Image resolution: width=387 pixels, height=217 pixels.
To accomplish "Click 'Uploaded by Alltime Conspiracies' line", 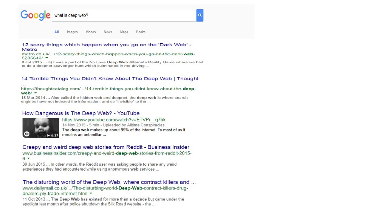I will [x=113, y=125].
